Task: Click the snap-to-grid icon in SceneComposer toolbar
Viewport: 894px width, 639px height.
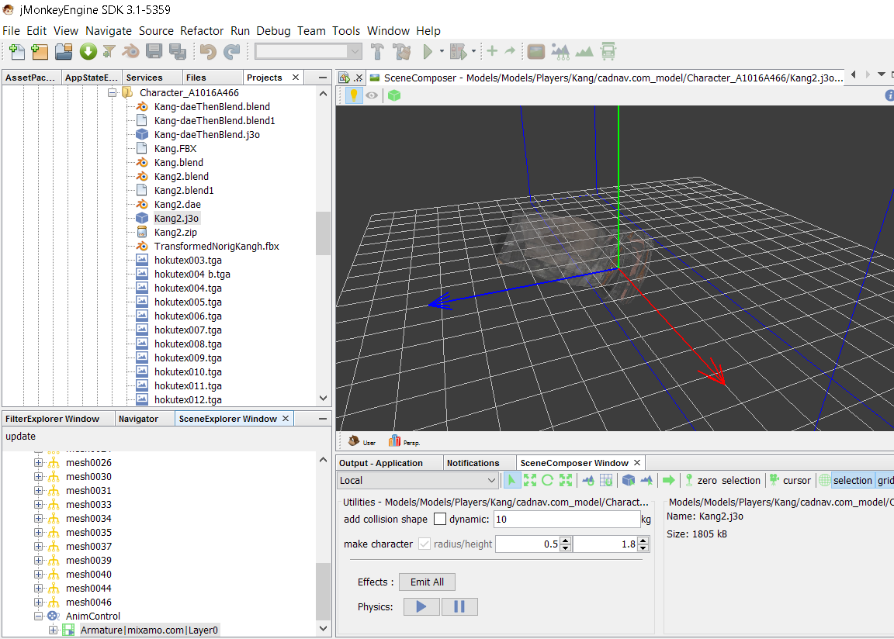Action: [606, 480]
